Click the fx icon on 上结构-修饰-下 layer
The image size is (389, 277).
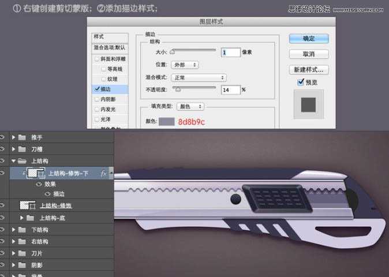104,173
